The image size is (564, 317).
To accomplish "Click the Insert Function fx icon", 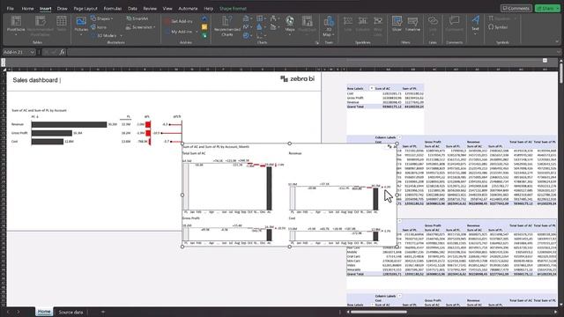I will pyautogui.click(x=63, y=53).
